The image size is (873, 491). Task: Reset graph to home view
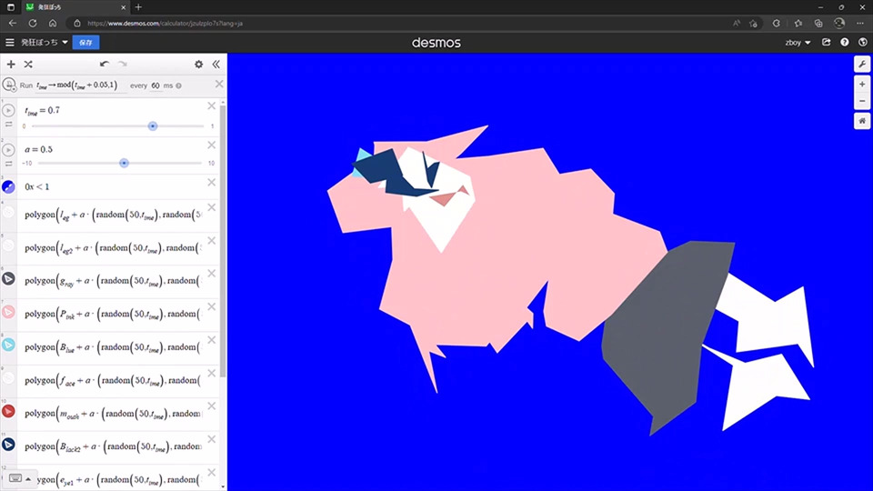(862, 121)
